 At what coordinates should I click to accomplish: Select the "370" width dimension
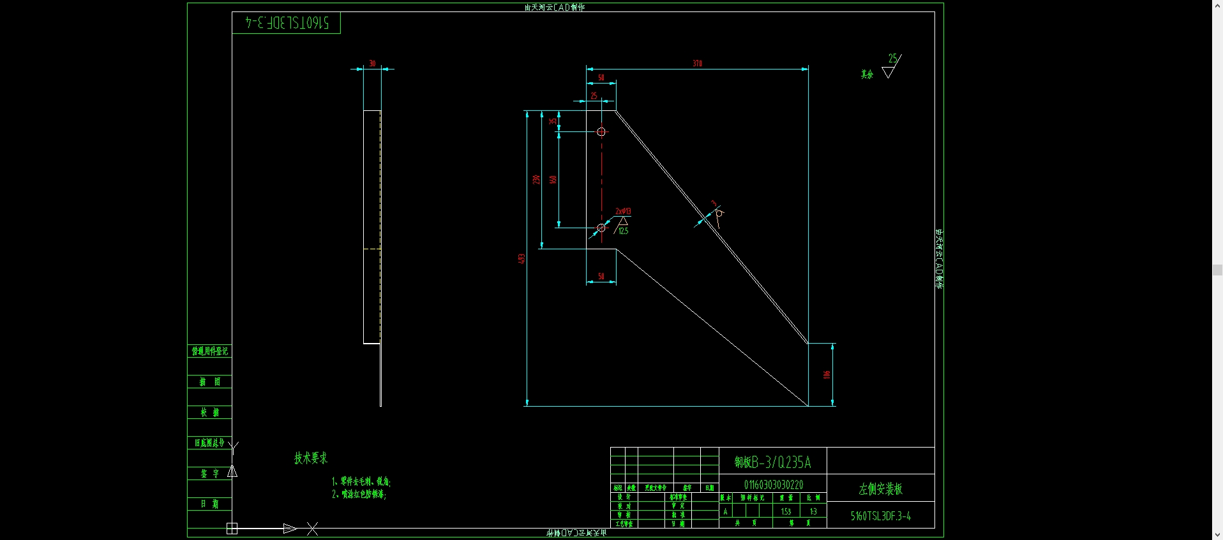point(697,63)
